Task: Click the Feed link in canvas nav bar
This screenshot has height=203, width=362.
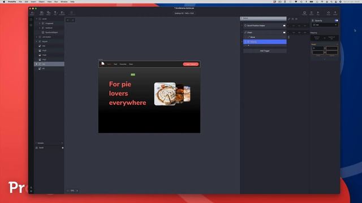Action: point(115,64)
